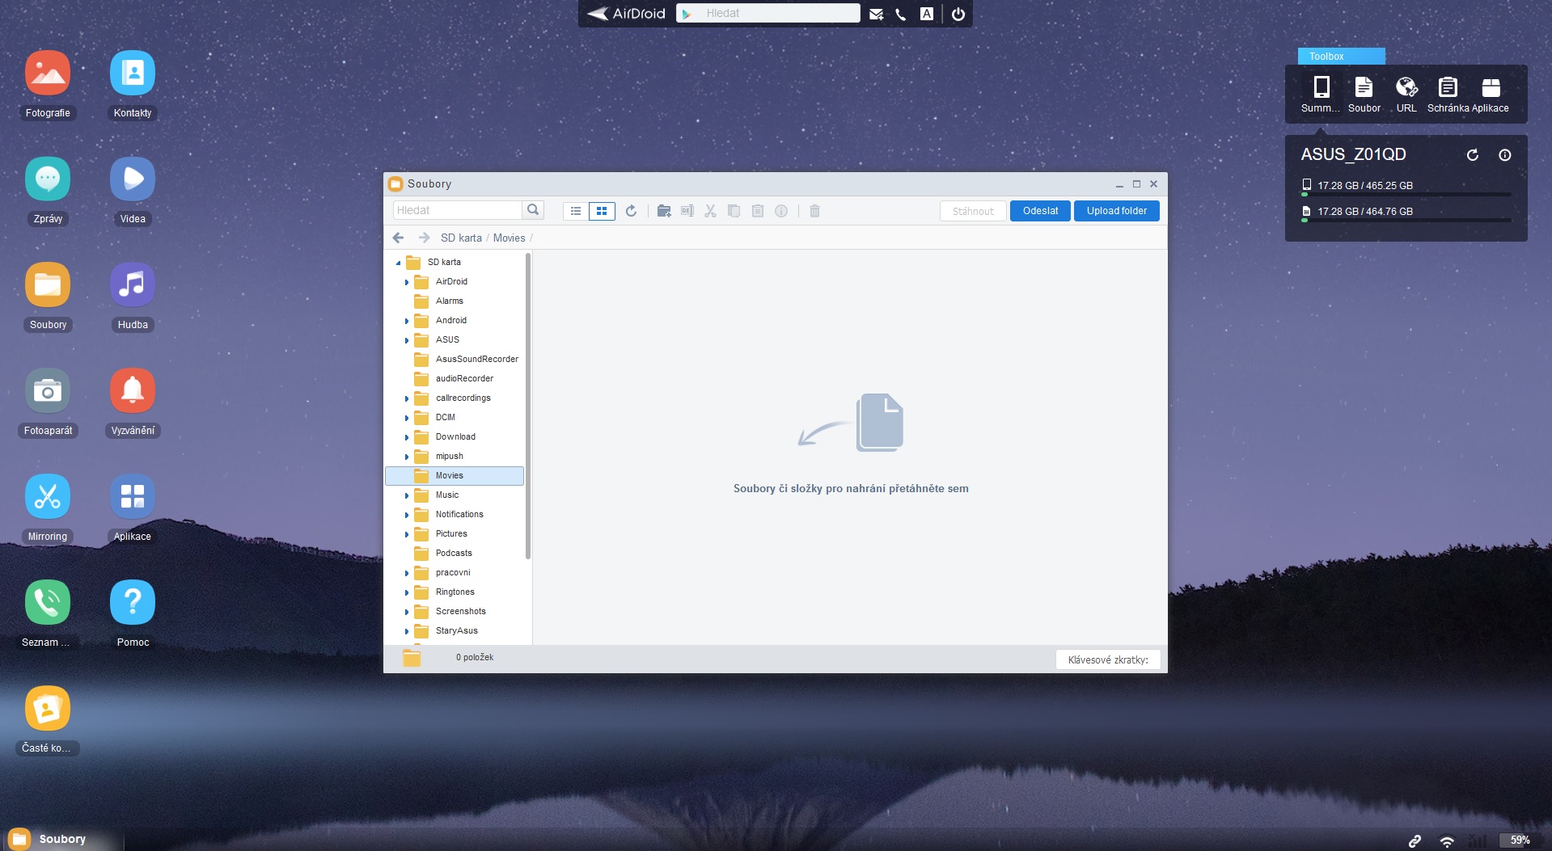Click the language A icon in top bar
Screen dimensions: 1552x851
click(927, 14)
